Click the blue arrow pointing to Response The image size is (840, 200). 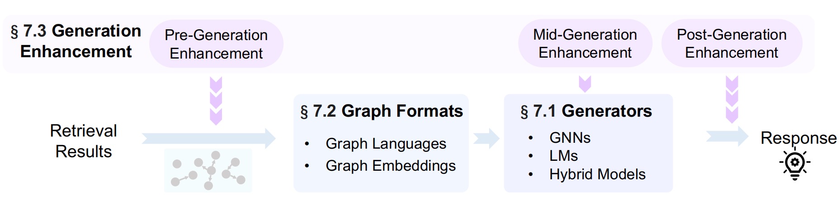click(x=727, y=136)
